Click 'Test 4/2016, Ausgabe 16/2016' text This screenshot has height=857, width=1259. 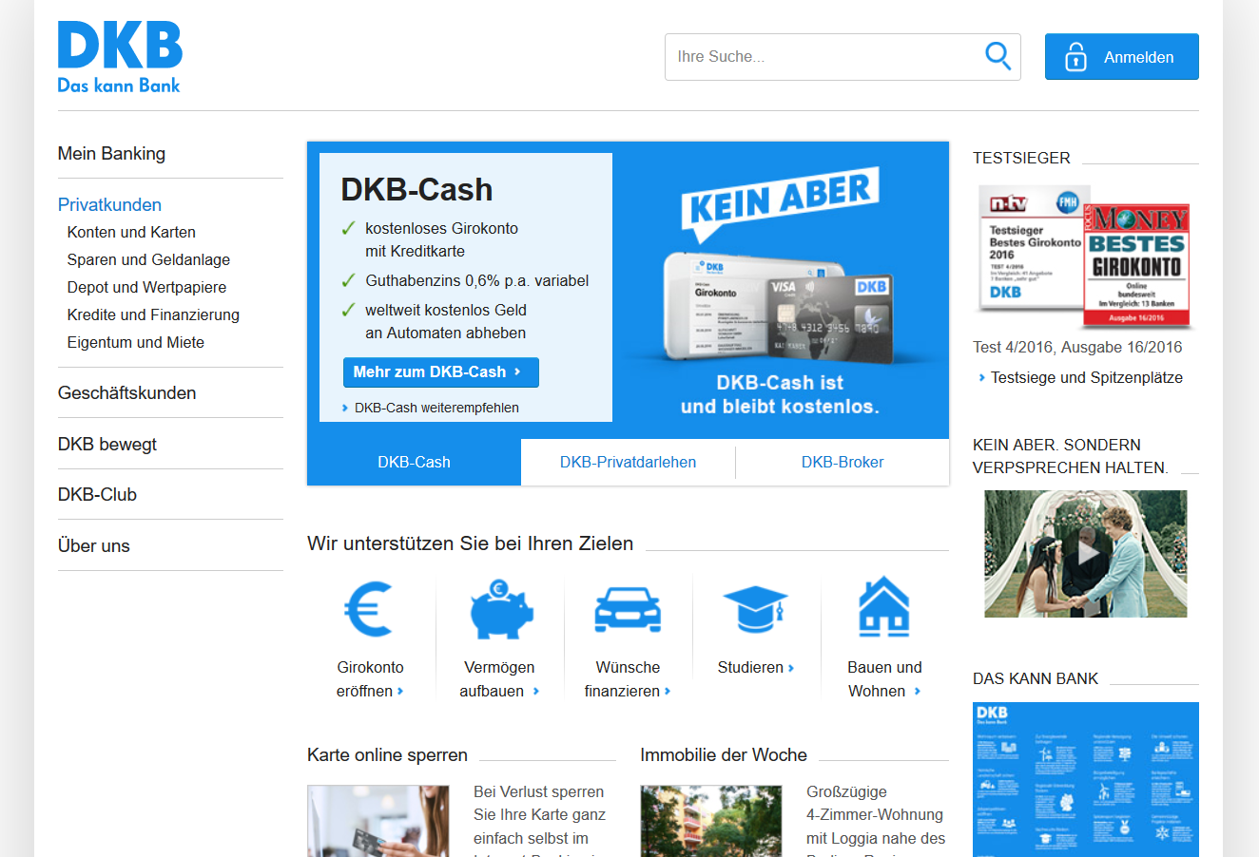[x=1077, y=347]
